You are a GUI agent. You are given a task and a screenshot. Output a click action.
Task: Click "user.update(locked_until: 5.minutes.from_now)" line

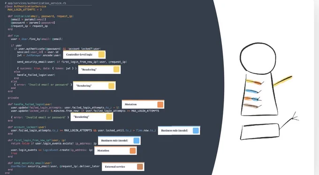pos(85,111)
